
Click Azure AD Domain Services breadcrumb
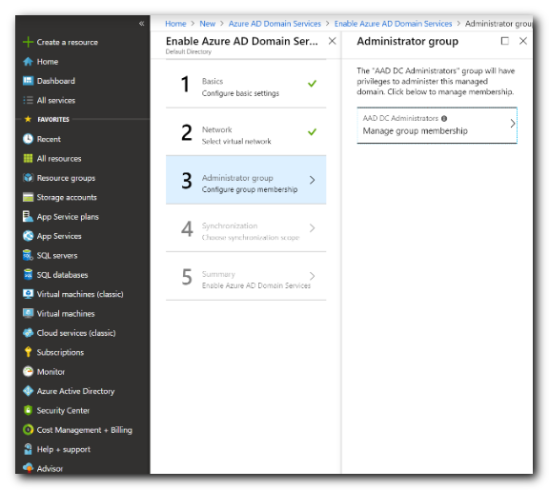[x=274, y=24]
